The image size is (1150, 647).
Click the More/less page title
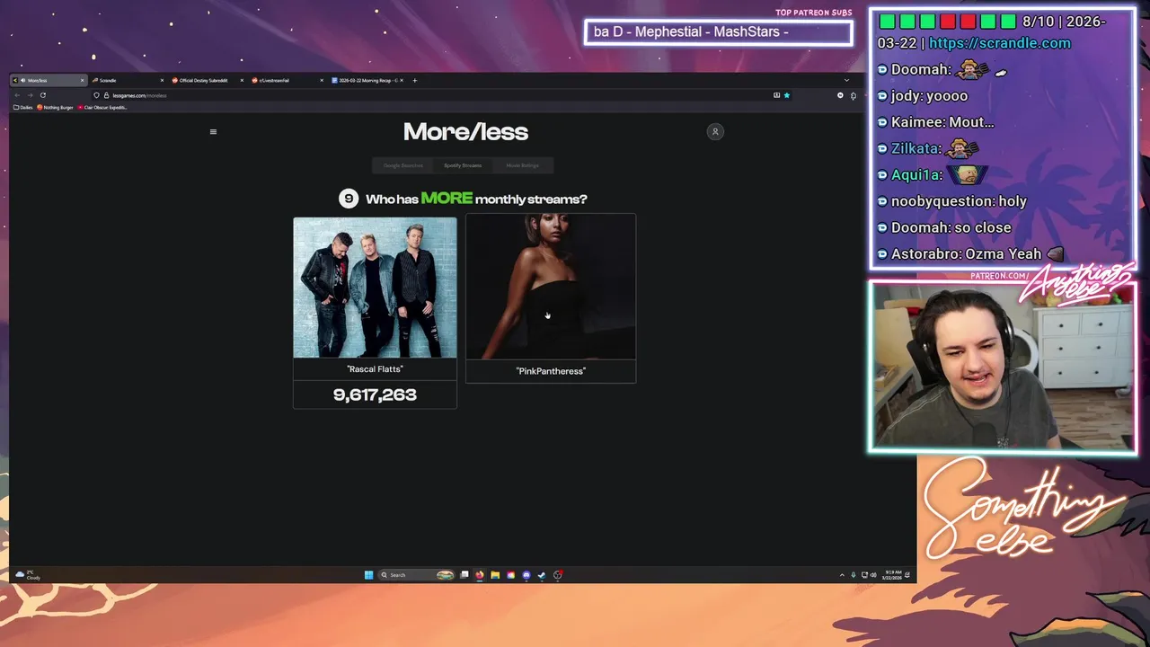tap(465, 132)
